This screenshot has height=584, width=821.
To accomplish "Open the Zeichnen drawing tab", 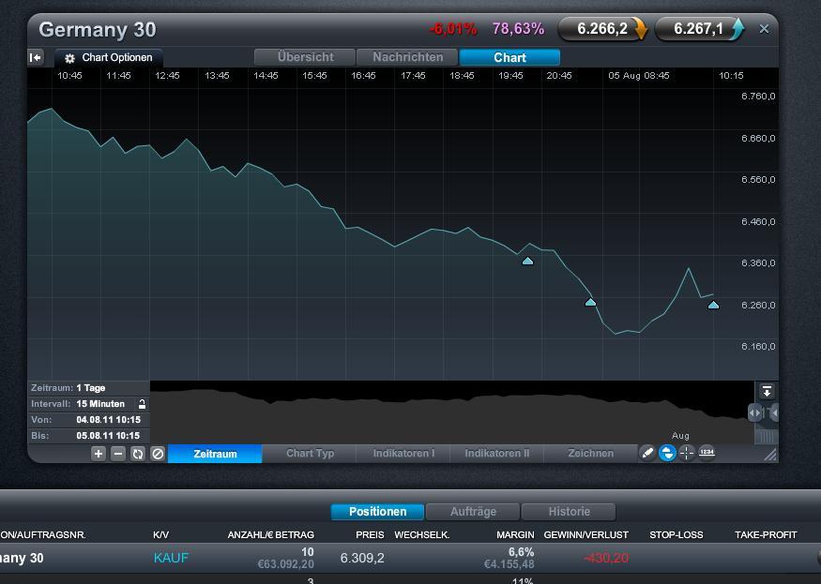I will 590,453.
